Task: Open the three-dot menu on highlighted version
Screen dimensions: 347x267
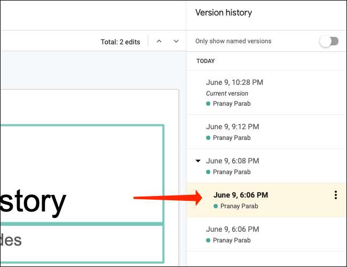Action: [x=335, y=195]
